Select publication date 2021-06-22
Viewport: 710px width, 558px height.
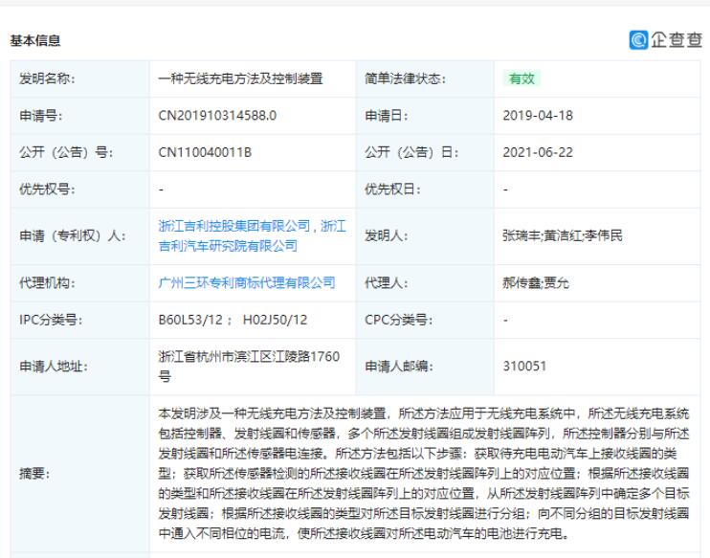(538, 152)
